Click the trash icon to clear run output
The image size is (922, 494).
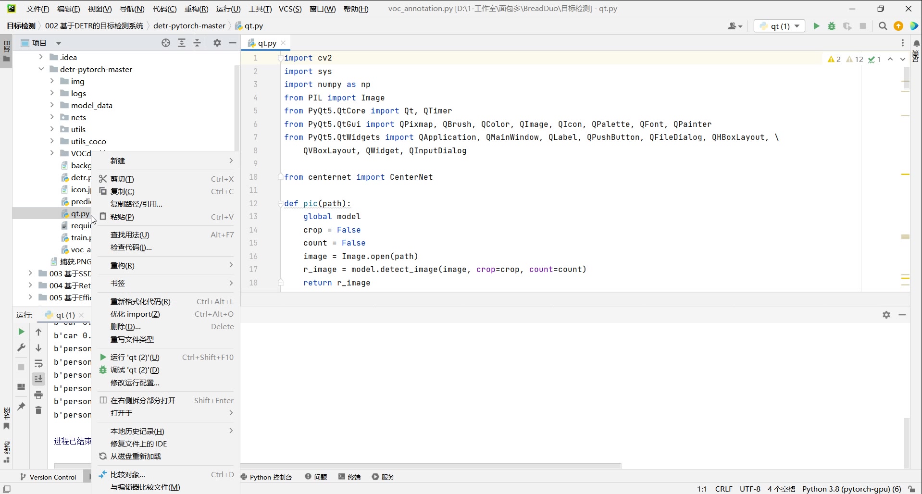pyautogui.click(x=38, y=410)
